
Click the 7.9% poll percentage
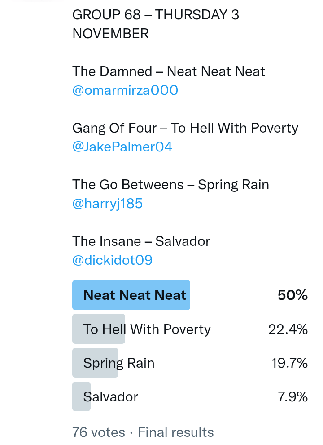point(292,396)
